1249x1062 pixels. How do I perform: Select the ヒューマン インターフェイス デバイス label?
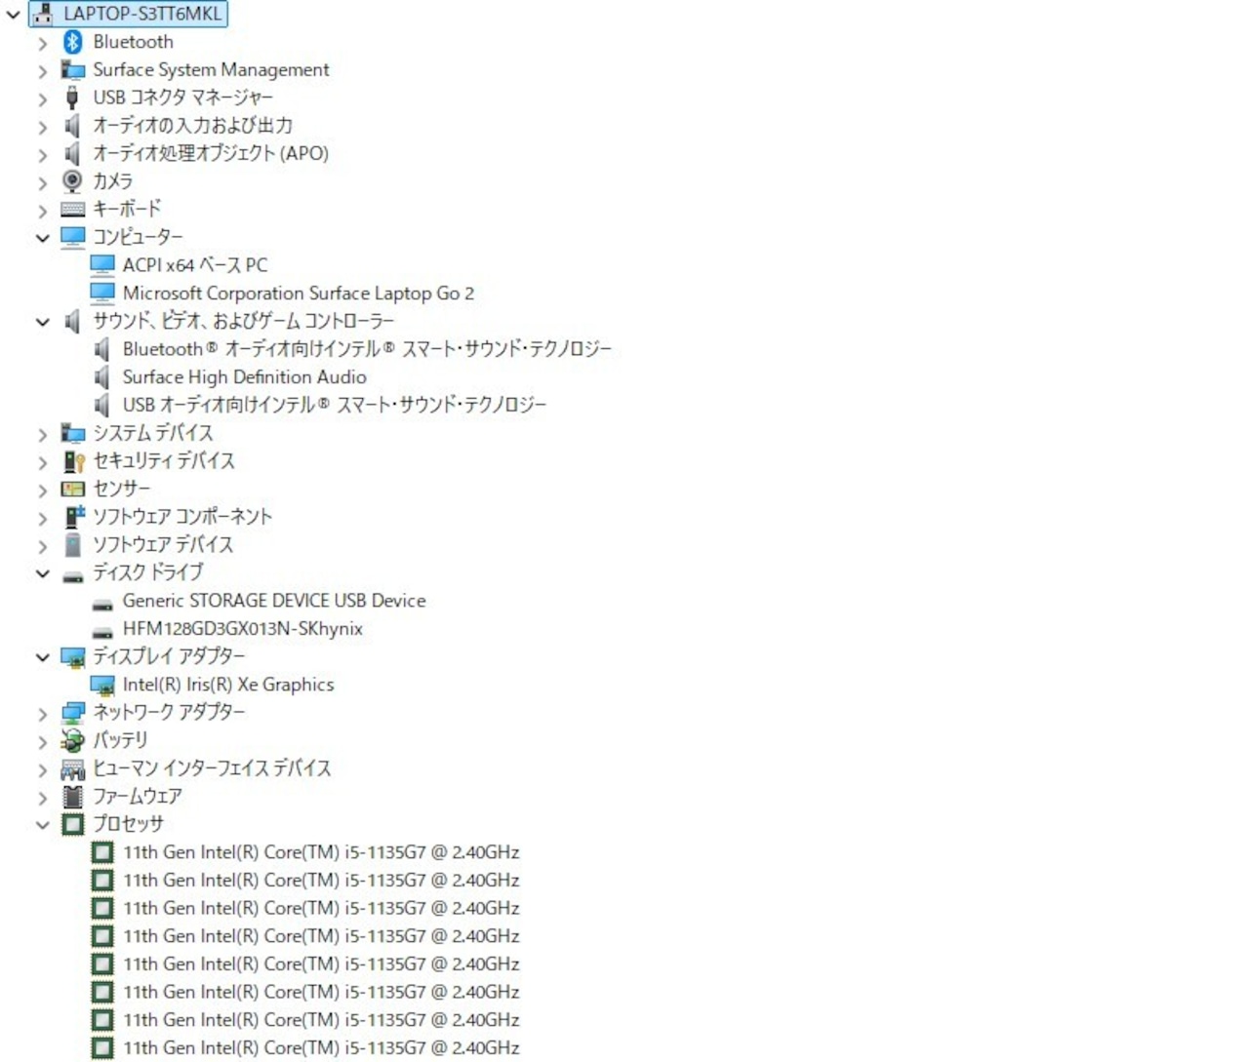pos(212,768)
